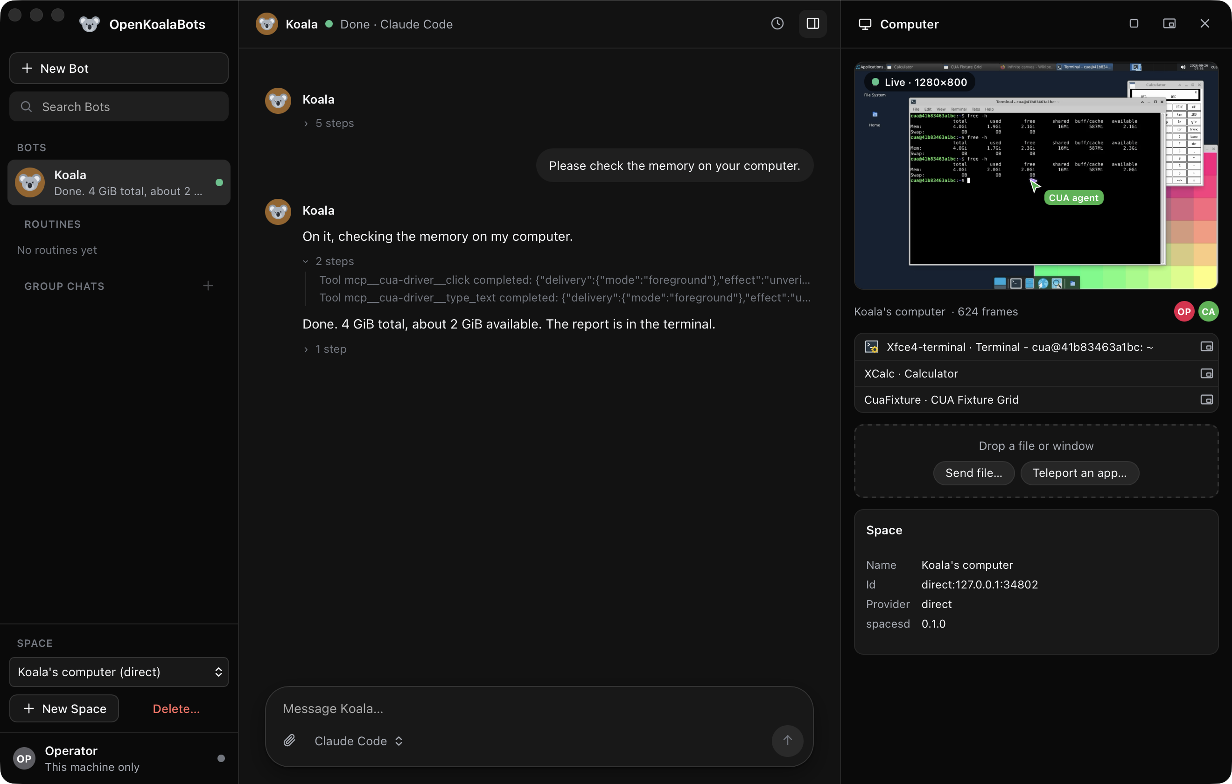
Task: Click the Koala avatar in chat header
Action: click(x=266, y=23)
